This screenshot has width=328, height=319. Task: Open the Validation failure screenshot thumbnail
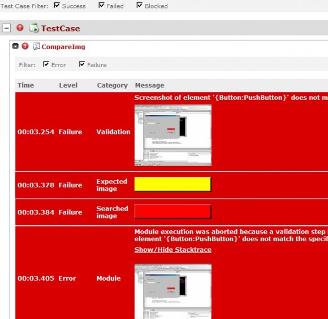pos(173,136)
